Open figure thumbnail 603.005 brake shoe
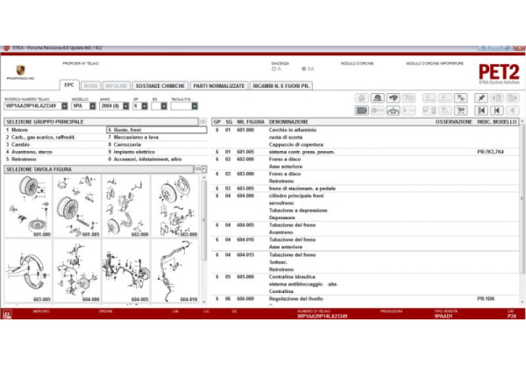This screenshot has height=365, width=526. [26, 270]
